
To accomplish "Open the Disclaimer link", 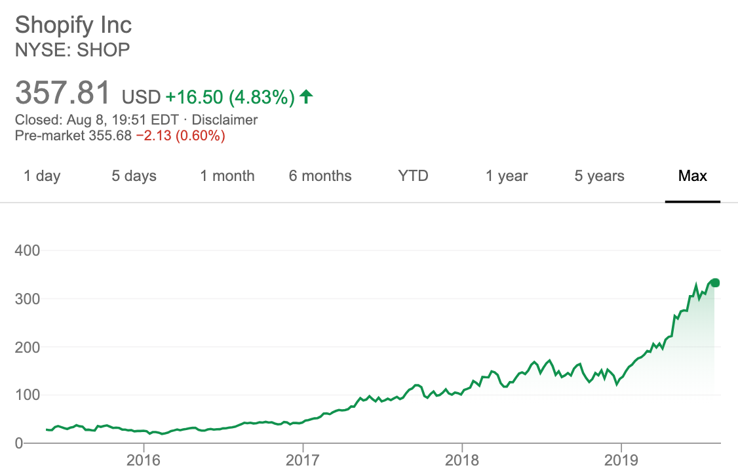I will click(225, 119).
